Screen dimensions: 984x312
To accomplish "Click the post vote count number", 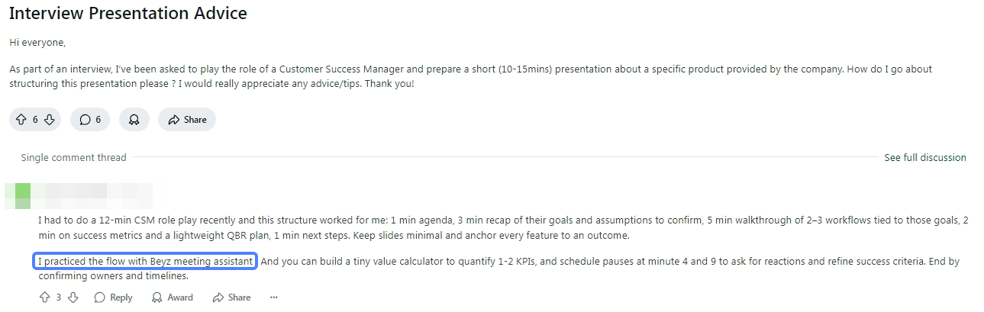I will pyautogui.click(x=35, y=120).
